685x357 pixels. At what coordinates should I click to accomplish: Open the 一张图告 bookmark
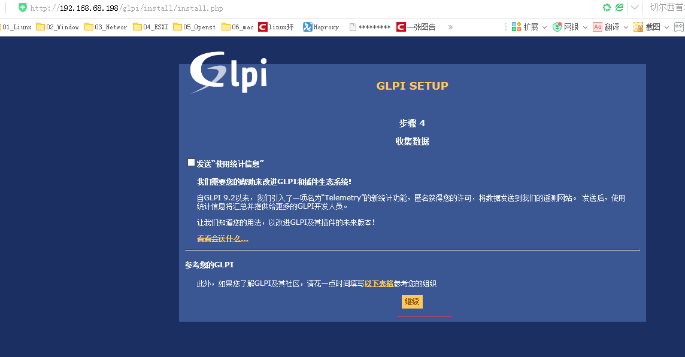[x=416, y=27]
